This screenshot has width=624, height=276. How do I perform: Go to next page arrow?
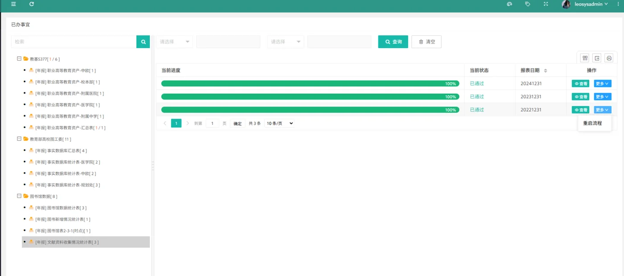pyautogui.click(x=188, y=123)
